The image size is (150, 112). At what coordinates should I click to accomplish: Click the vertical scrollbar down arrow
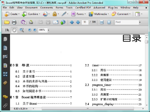147,105
